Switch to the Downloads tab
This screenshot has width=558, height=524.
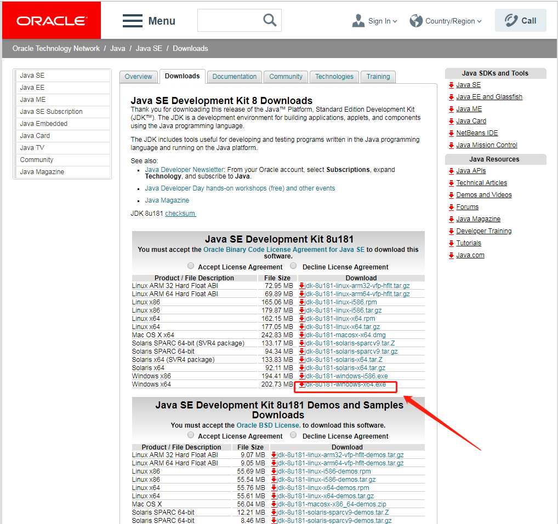point(182,76)
